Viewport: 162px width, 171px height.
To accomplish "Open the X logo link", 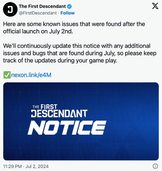I will click(x=155, y=6).
